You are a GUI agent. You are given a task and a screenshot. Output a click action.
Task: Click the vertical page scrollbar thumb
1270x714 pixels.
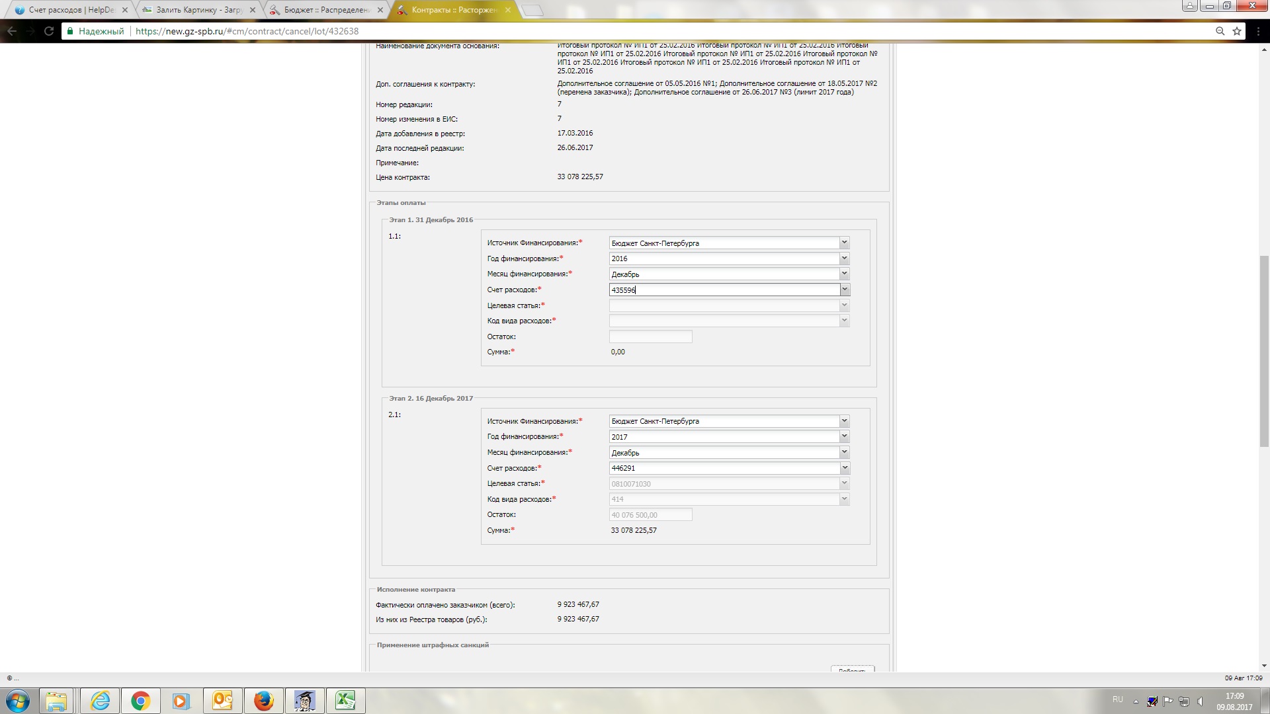pos(1264,350)
